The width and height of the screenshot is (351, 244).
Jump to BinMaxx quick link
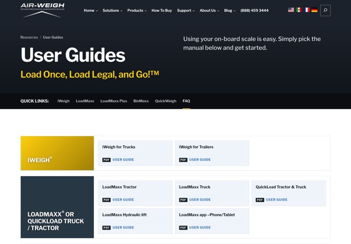pos(141,101)
